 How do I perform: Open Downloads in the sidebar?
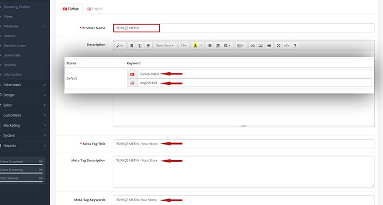12,55
